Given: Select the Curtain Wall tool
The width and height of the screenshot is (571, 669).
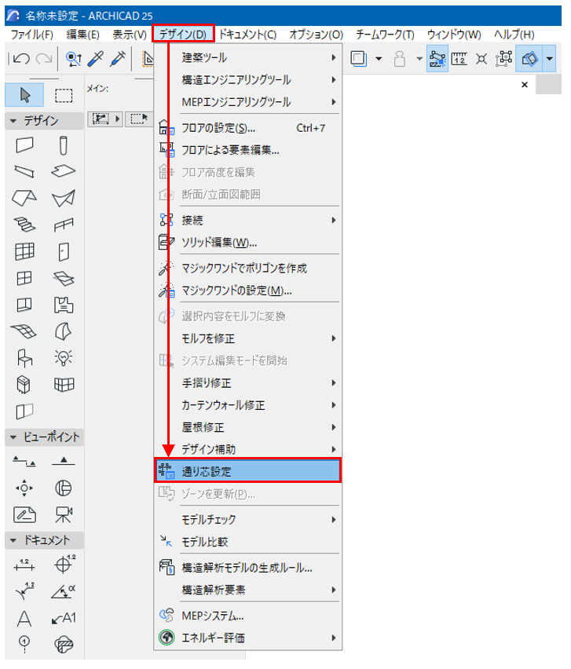Looking at the screenshot, I should point(24,251).
